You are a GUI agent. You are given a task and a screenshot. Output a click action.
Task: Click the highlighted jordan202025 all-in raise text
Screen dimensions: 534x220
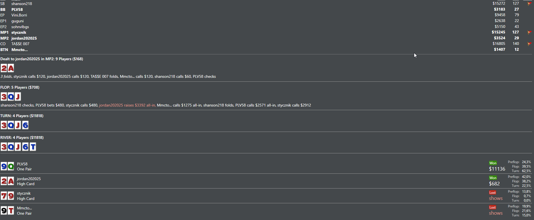(127, 105)
